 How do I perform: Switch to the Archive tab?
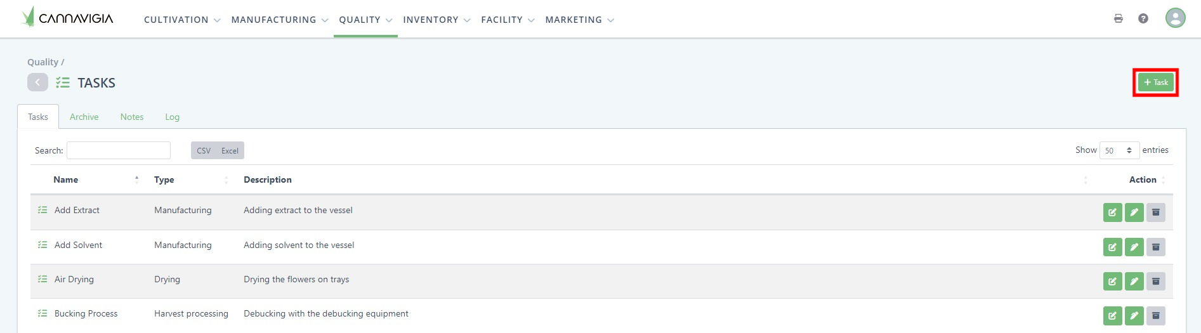pyautogui.click(x=84, y=117)
